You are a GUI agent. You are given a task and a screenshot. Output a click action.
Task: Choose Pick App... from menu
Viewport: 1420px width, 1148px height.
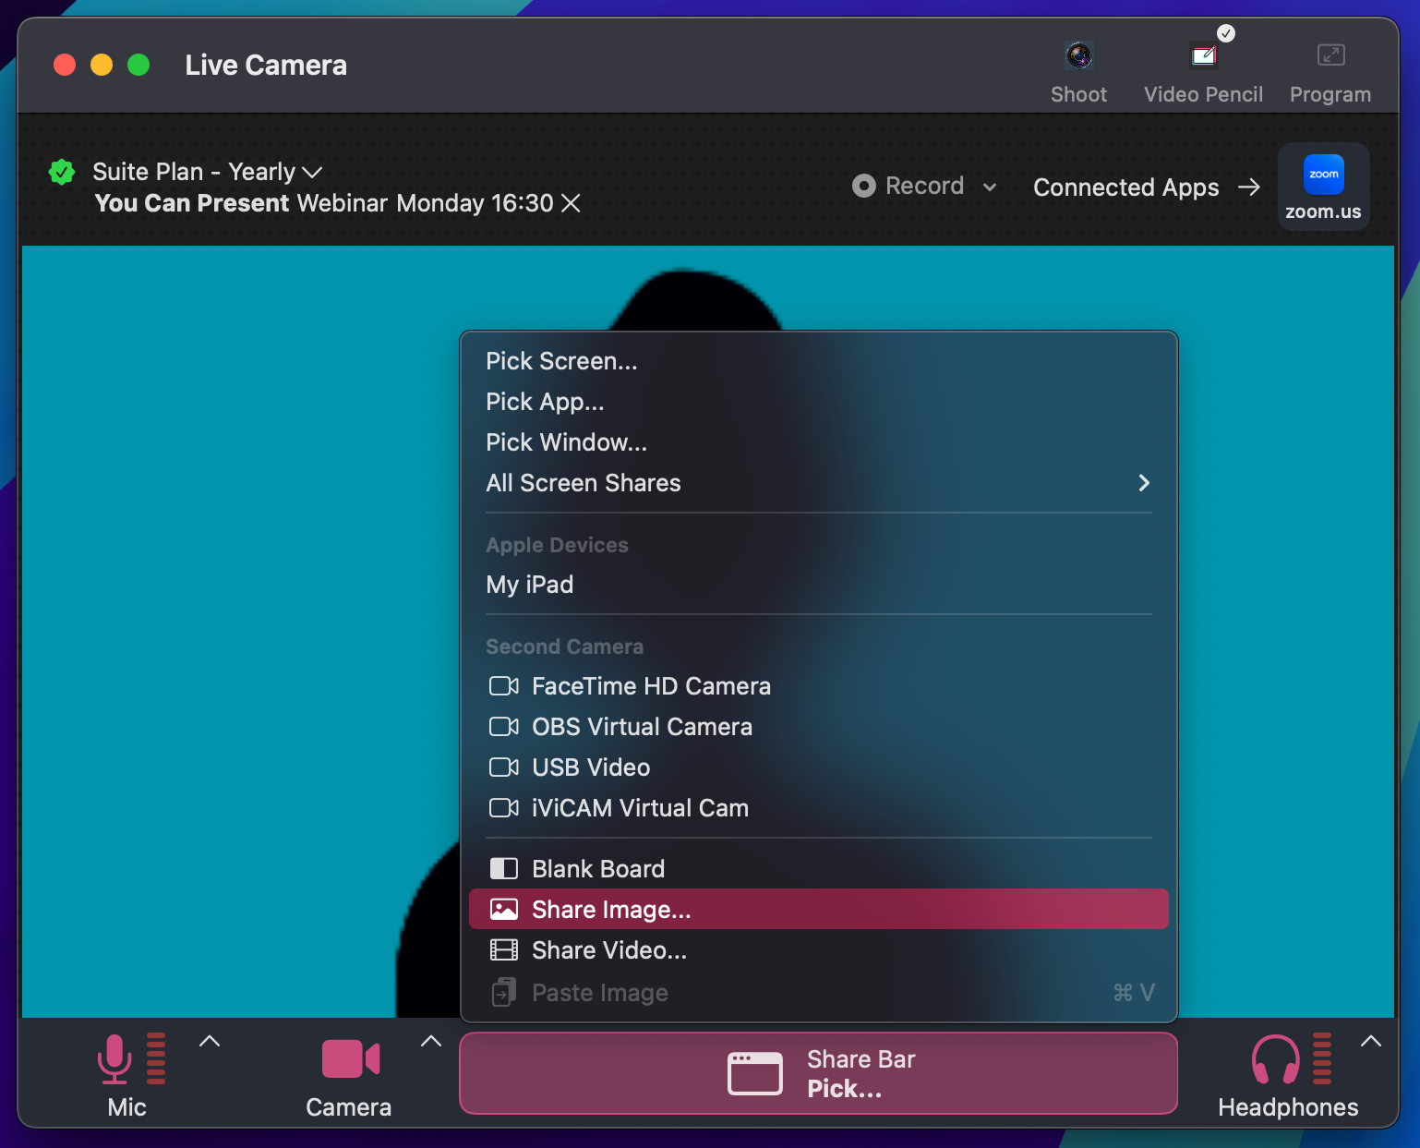[819, 402]
